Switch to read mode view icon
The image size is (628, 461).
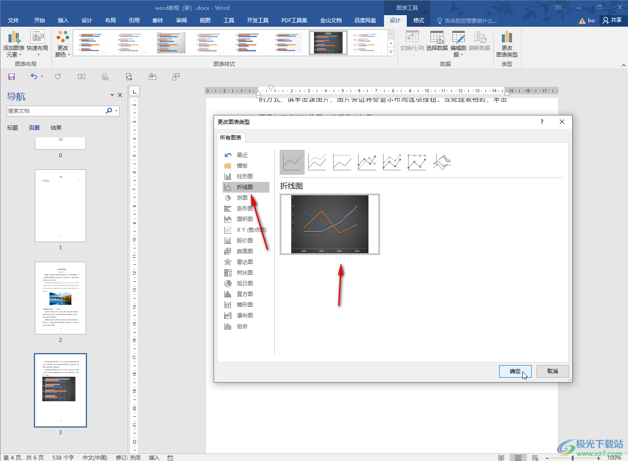pyautogui.click(x=501, y=458)
